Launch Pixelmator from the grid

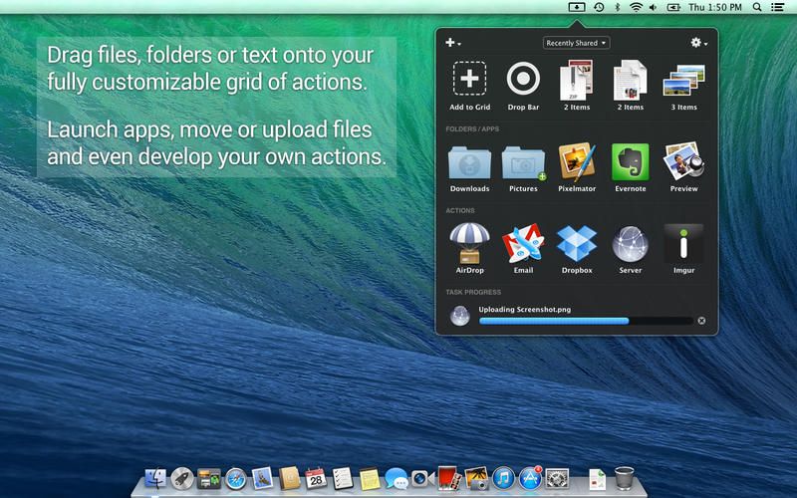[x=577, y=161]
